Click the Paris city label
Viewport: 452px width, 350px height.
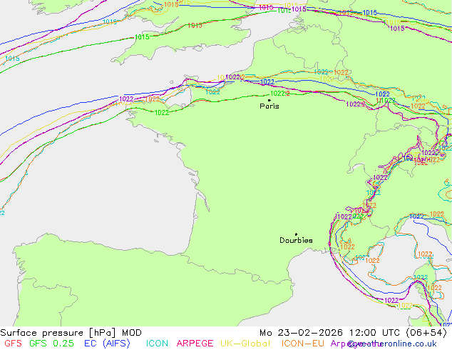click(269, 106)
